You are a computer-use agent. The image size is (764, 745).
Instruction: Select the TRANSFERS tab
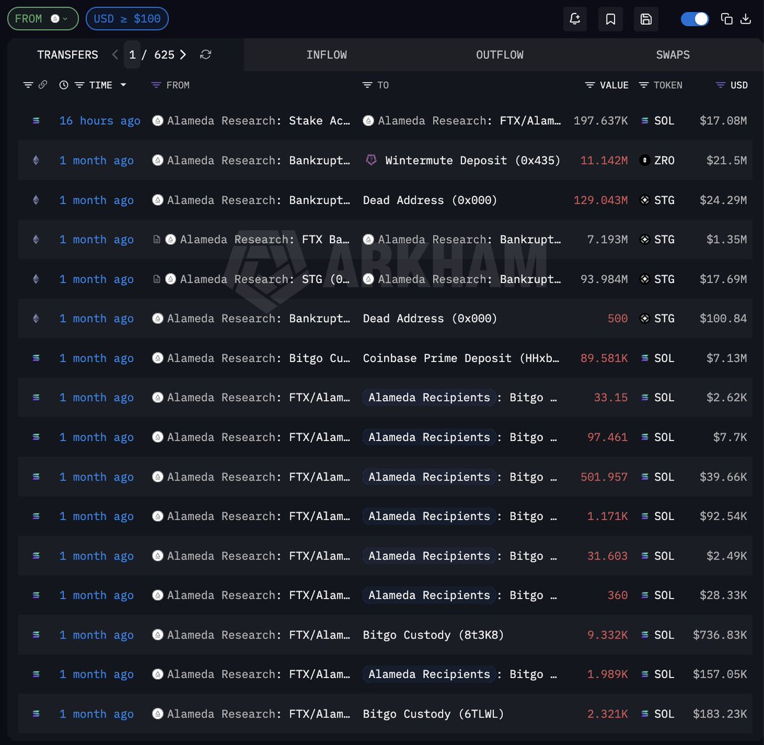tap(67, 55)
